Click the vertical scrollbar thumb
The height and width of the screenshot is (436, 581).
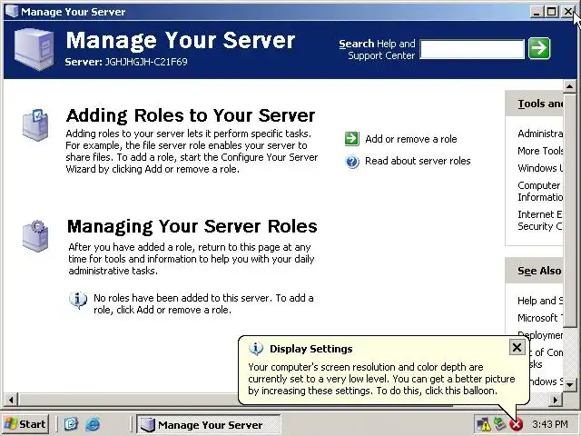[569, 210]
